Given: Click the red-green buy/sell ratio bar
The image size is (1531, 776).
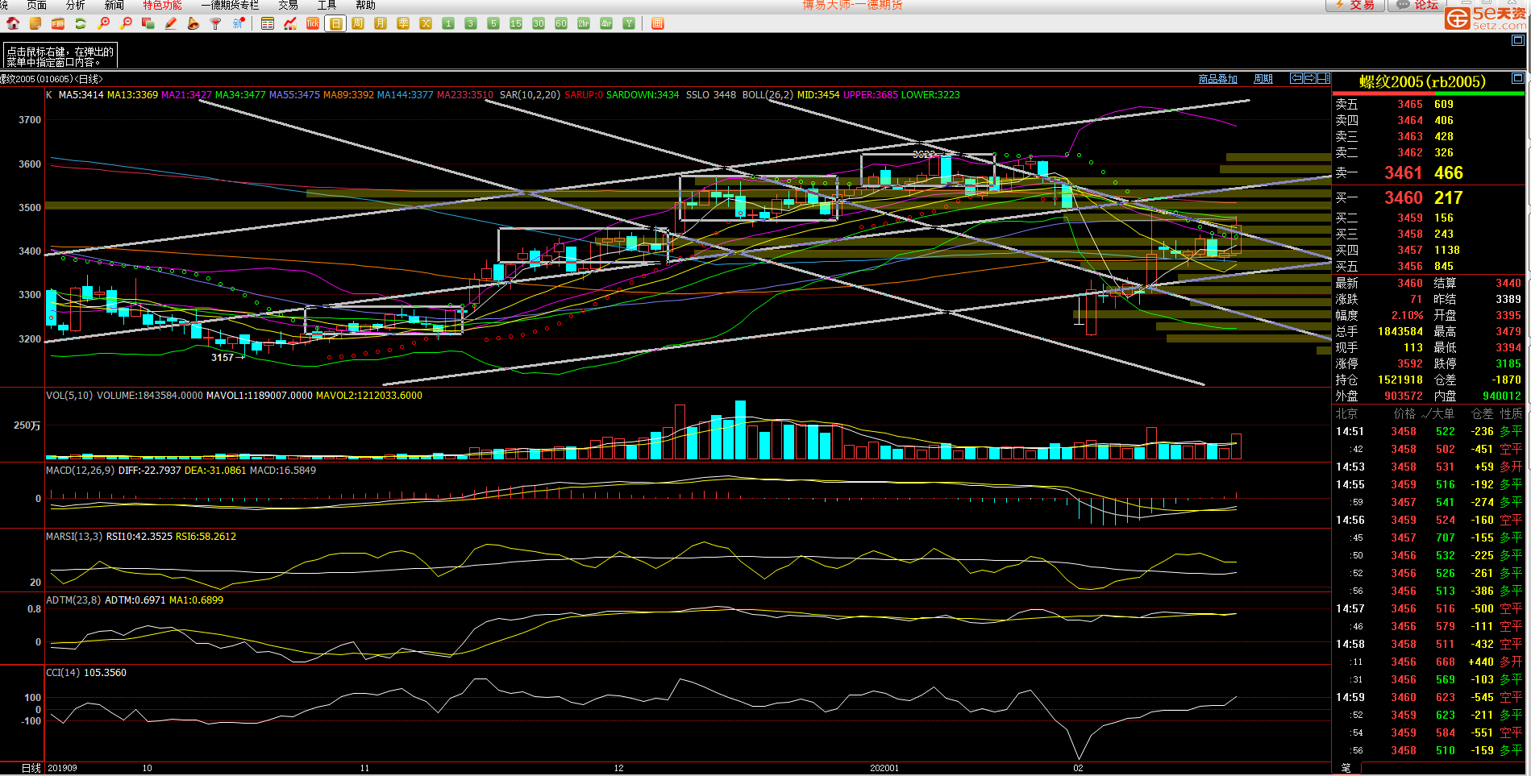Looking at the screenshot, I should (x=1428, y=93).
